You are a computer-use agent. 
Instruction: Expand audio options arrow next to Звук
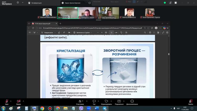(11, 101)
